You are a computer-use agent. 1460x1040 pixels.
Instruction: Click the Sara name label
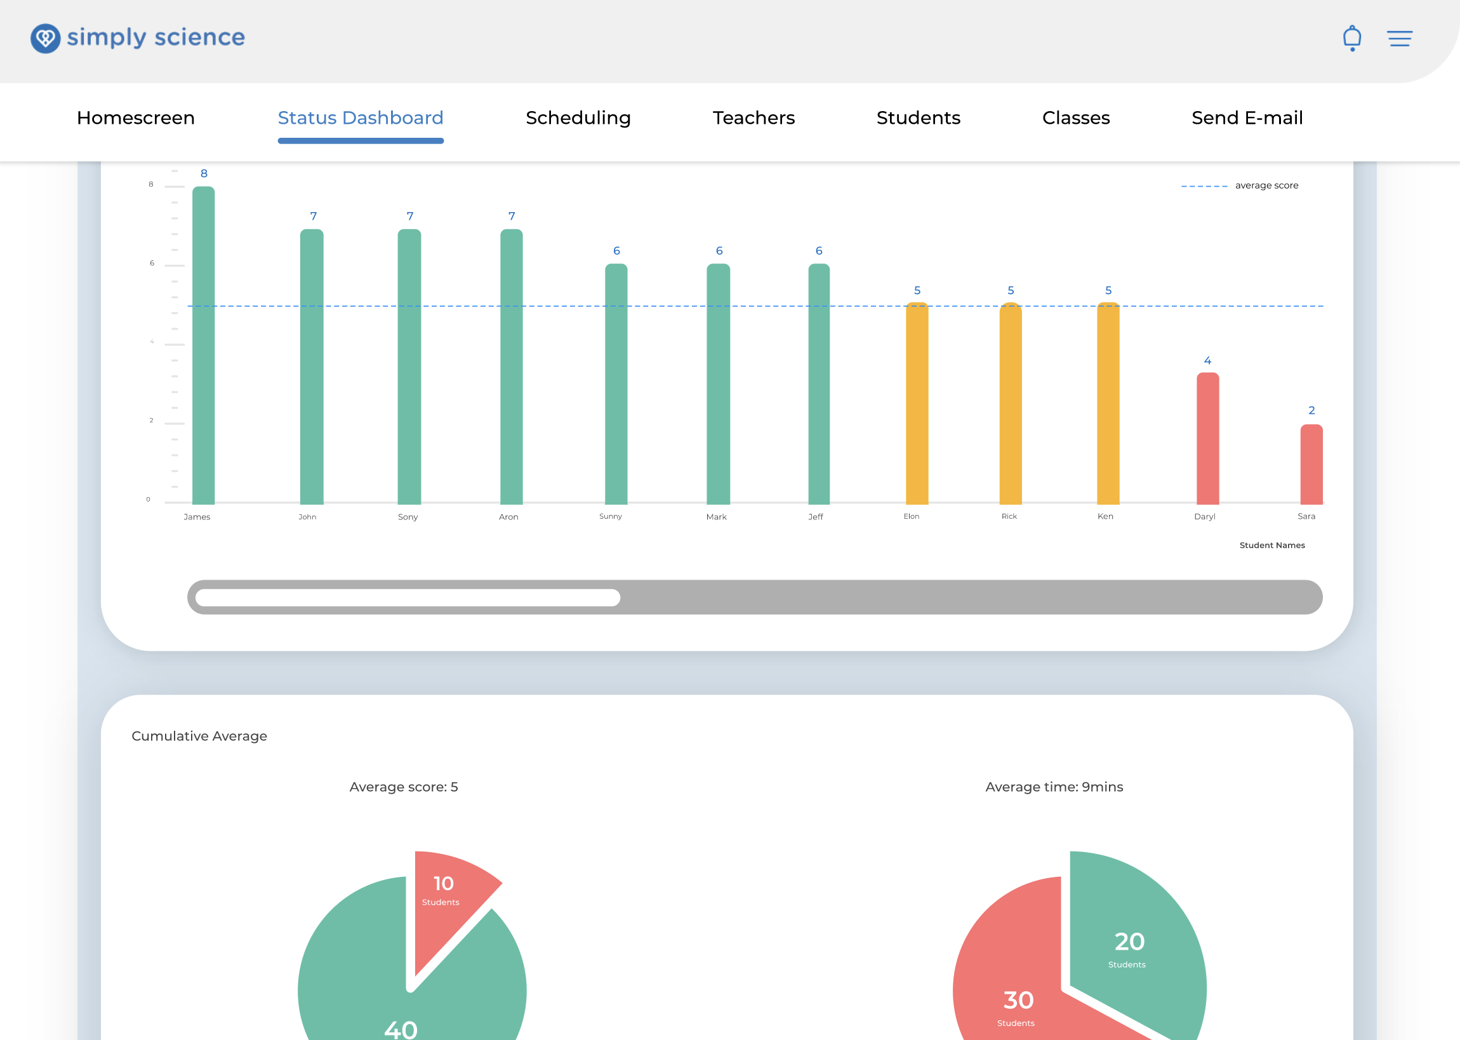1306,516
